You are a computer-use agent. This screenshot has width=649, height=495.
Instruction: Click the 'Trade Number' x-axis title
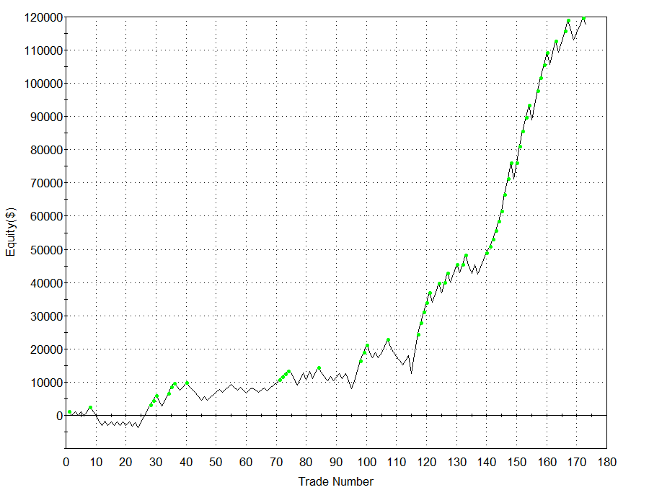[336, 481]
